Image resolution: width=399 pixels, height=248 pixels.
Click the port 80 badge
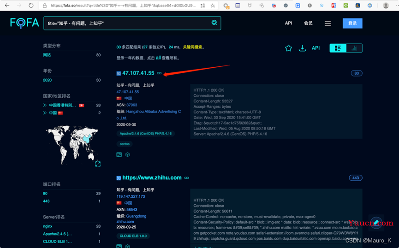[x=357, y=73]
